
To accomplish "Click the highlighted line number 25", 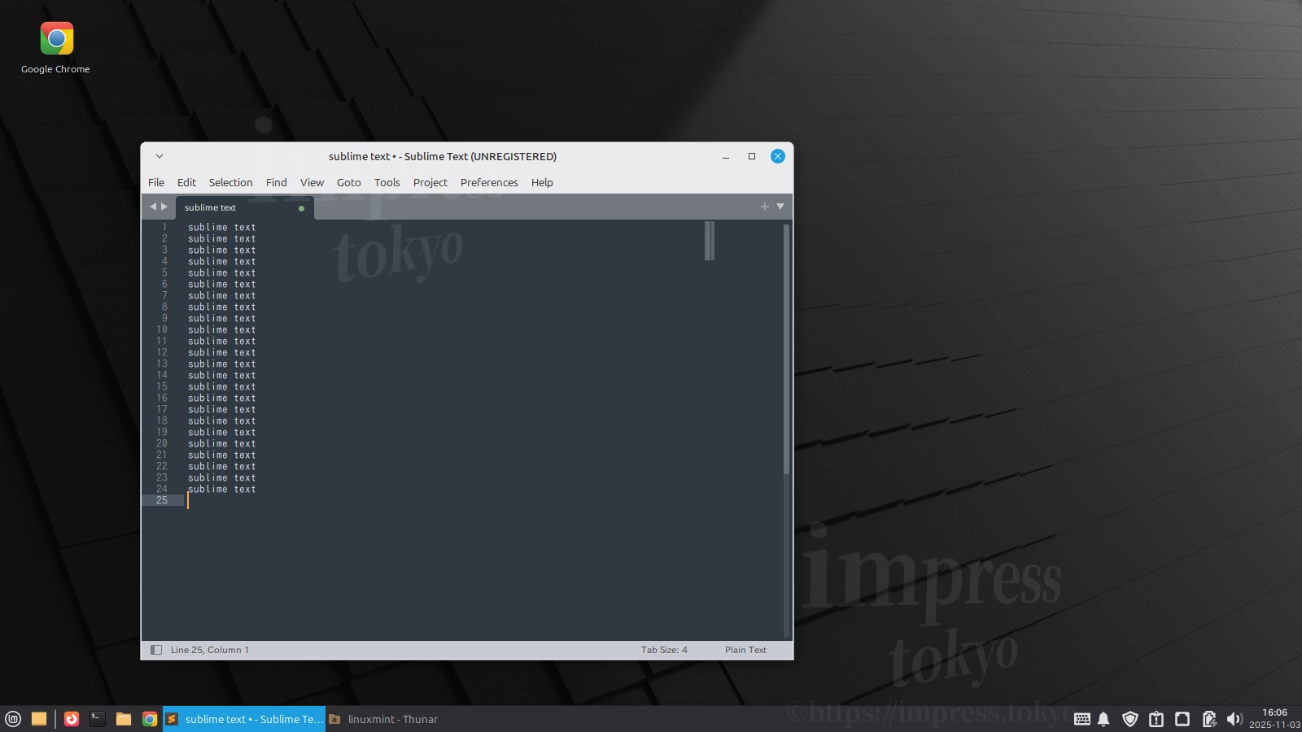I will pos(162,501).
